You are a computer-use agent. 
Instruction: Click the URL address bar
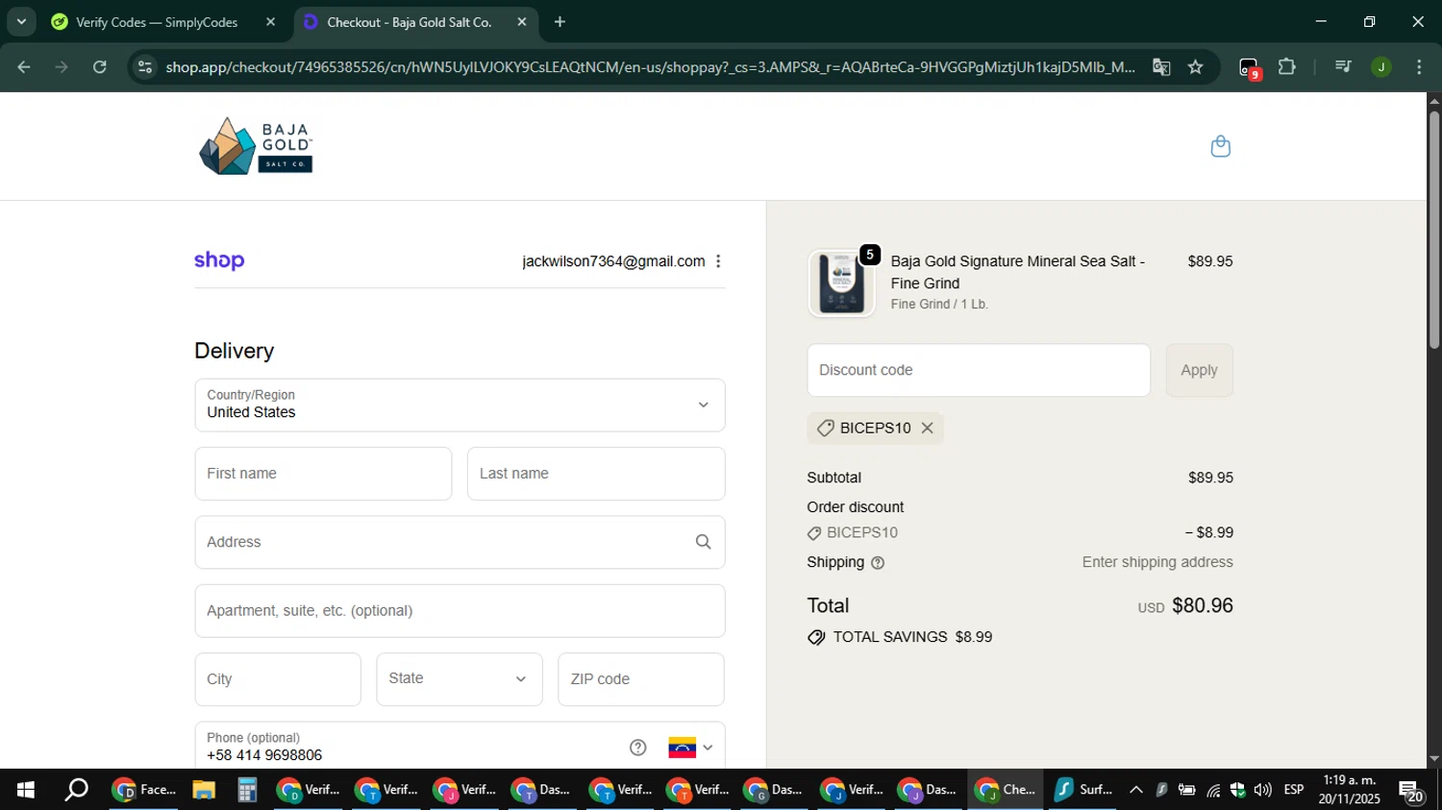coord(649,67)
